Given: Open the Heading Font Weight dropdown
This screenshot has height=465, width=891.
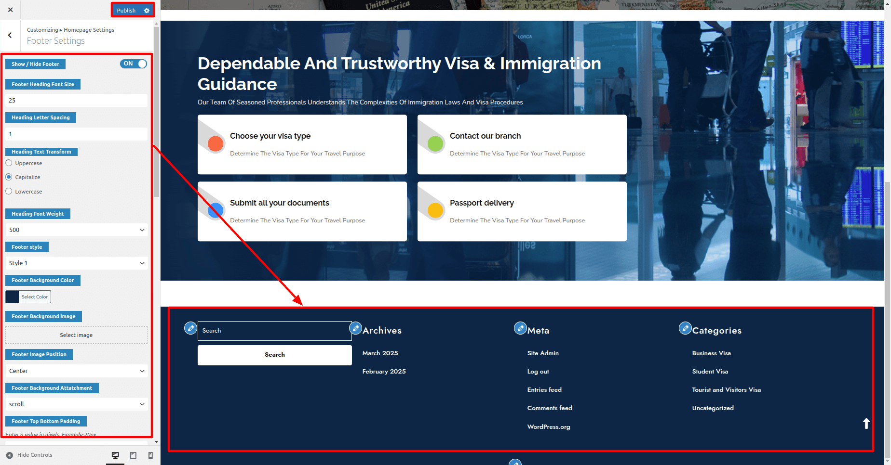Looking at the screenshot, I should (76, 230).
